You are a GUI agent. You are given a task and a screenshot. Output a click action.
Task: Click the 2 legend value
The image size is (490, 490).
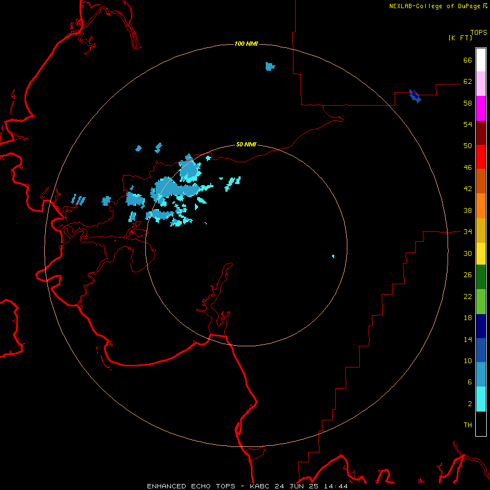tap(470, 404)
